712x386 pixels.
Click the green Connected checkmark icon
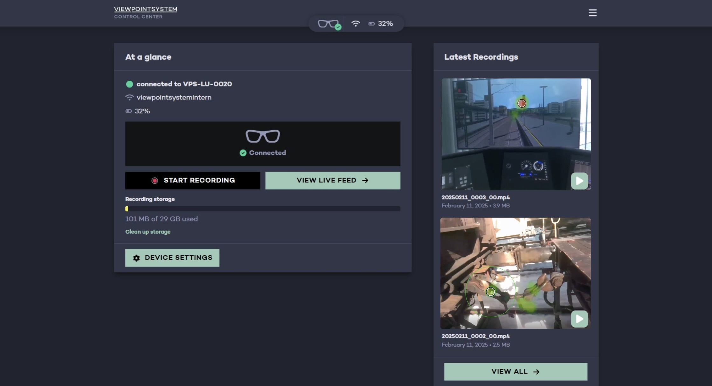243,153
